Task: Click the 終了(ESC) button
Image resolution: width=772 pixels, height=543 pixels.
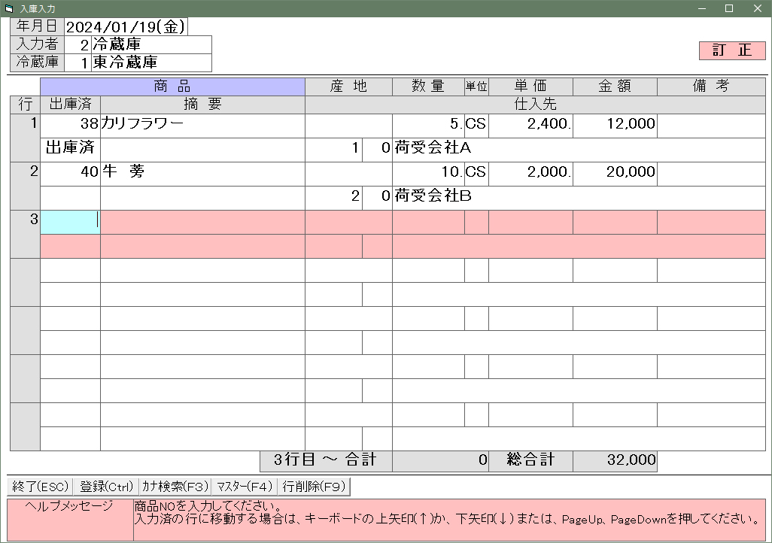Action: (x=41, y=487)
